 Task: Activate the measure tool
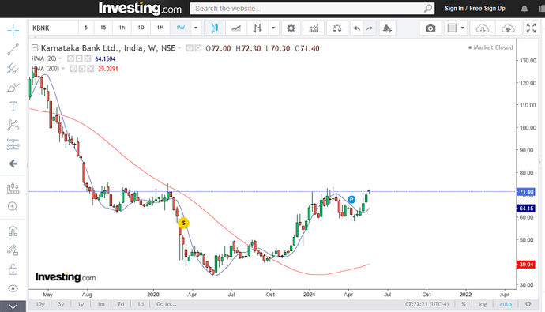click(x=13, y=188)
